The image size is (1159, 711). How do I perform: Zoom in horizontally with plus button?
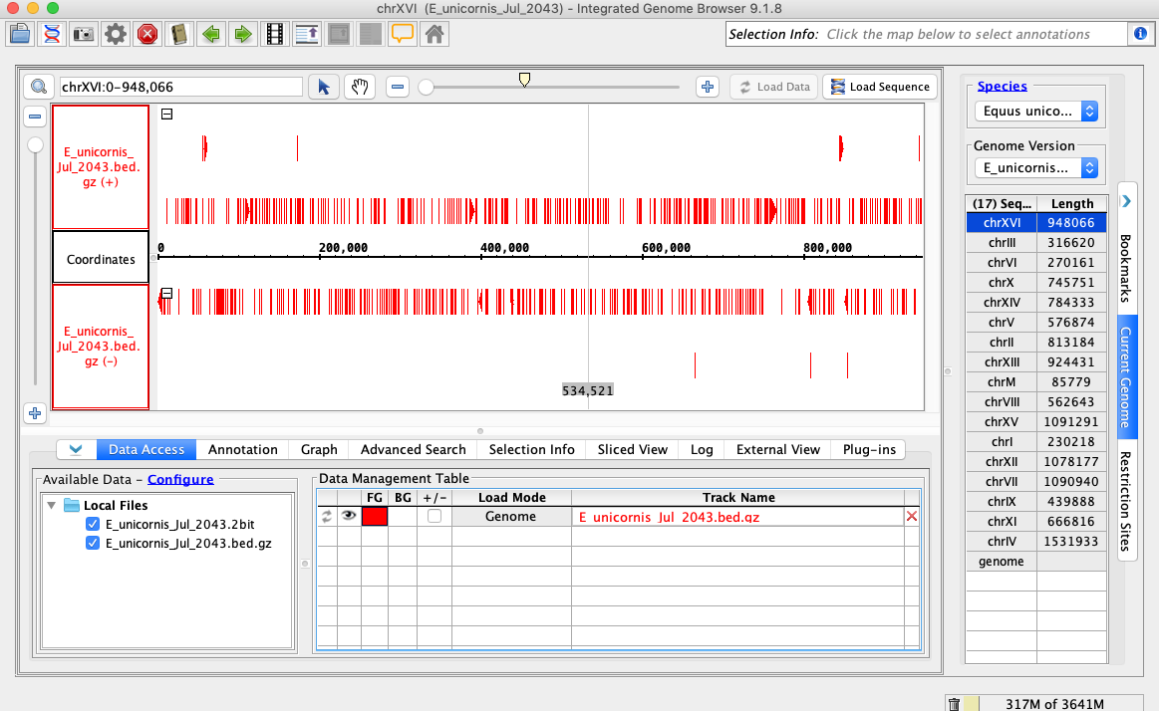708,87
